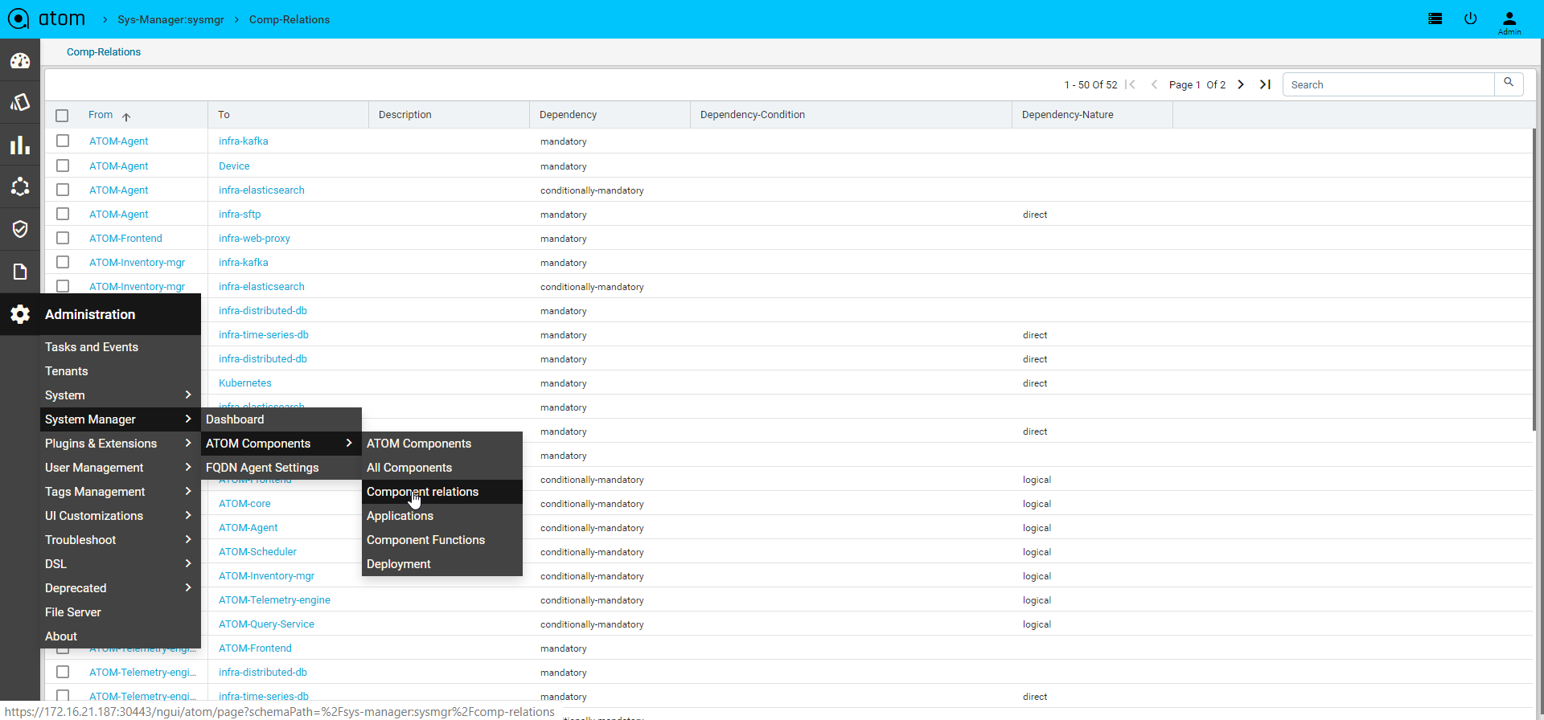
Task: Open the File Server menu item
Action: pyautogui.click(x=121, y=612)
